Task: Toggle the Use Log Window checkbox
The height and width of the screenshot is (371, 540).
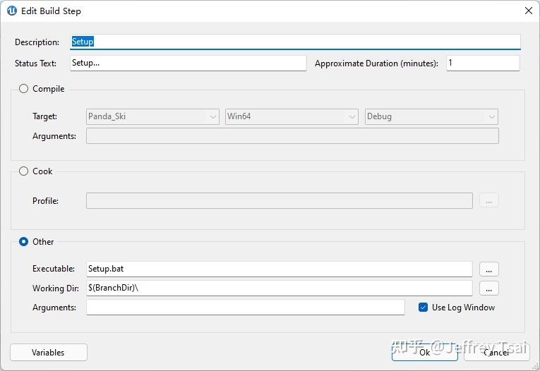Action: click(424, 308)
